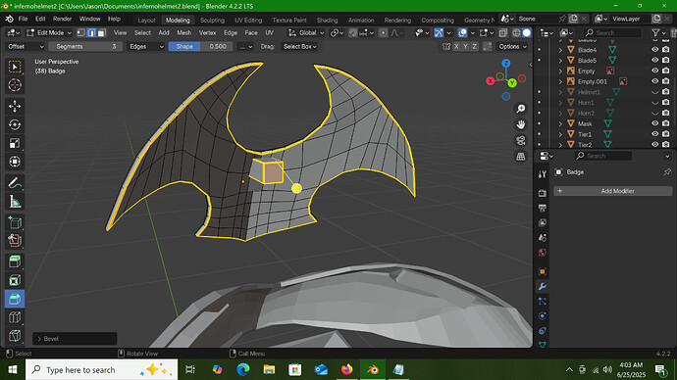
Task: Toggle camera view icon in viewport
Action: 521,140
